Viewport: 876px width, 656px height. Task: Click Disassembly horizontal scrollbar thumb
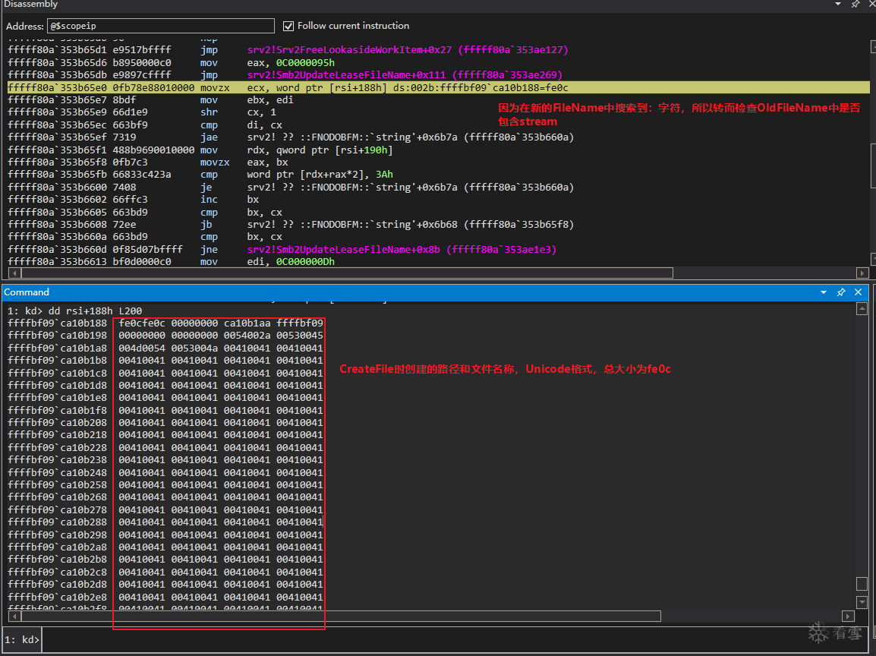coord(347,273)
